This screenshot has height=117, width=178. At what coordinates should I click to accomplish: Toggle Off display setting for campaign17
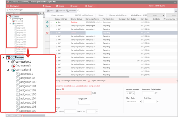point(58,50)
